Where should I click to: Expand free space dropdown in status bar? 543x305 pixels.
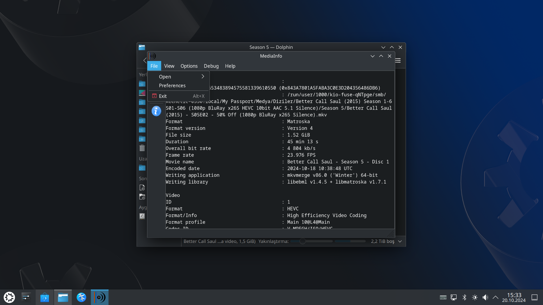[400, 241]
